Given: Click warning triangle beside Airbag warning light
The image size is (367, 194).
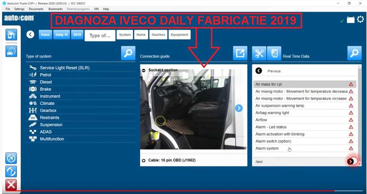Looking at the screenshot, I should (x=351, y=113).
